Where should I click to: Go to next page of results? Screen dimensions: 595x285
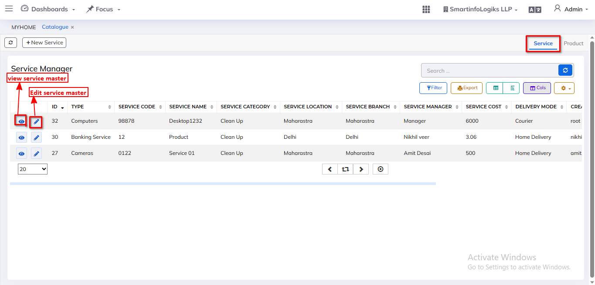[361, 169]
